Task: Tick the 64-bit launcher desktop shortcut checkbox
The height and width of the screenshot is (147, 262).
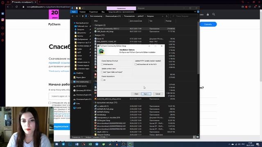Action: tap(102, 65)
